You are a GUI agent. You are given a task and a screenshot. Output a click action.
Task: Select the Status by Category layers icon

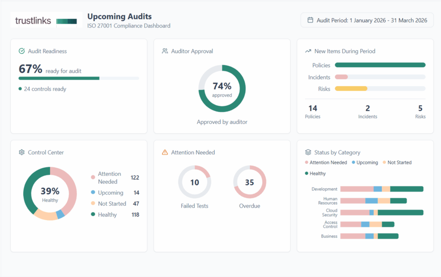307,152
